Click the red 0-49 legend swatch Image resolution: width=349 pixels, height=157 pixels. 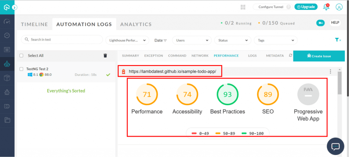point(194,134)
